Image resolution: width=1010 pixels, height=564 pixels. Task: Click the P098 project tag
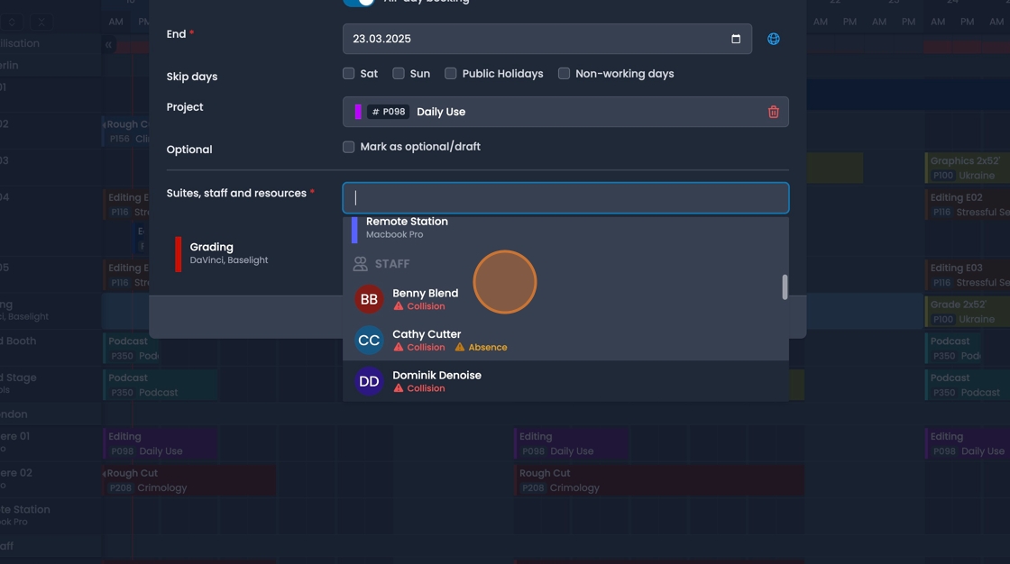[x=388, y=112]
